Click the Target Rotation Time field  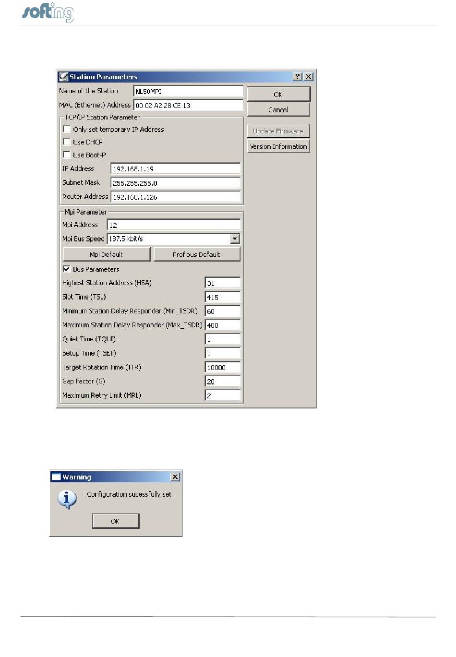click(x=223, y=367)
